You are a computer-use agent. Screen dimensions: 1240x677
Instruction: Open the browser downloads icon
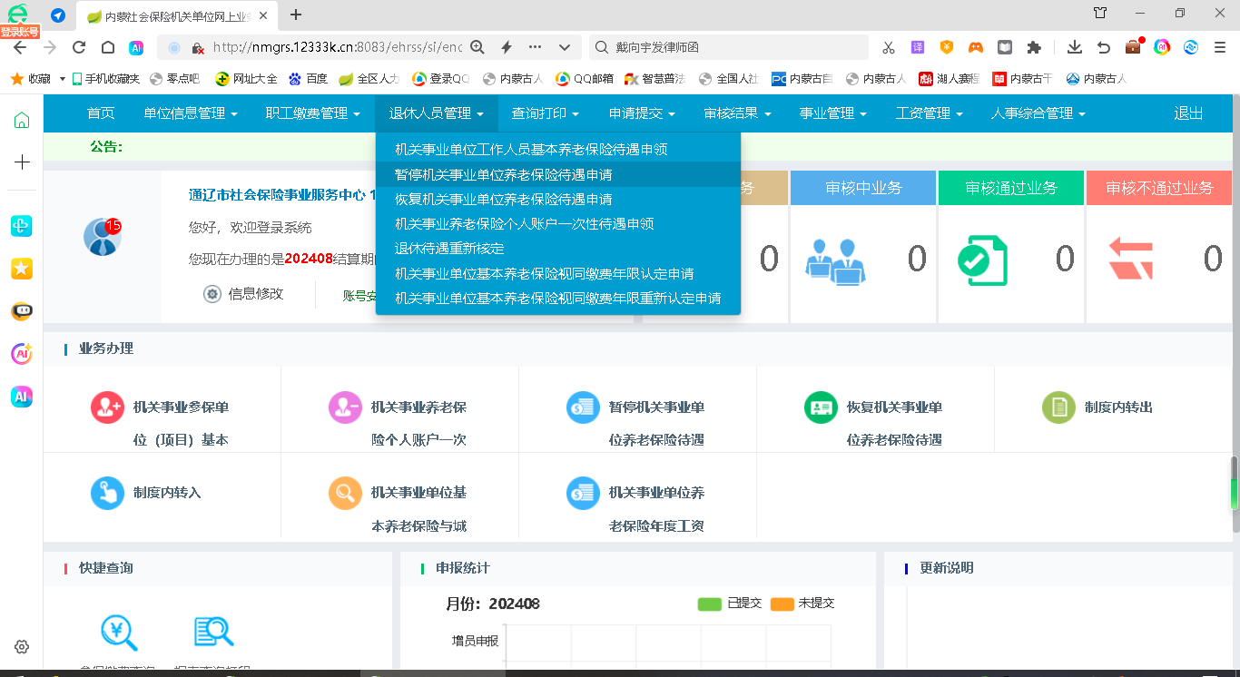tap(1075, 47)
